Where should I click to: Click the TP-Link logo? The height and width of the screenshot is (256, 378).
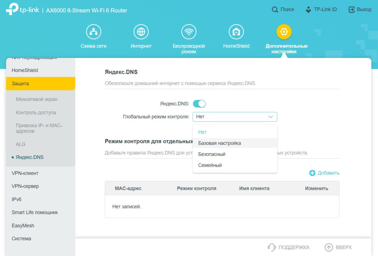click(x=23, y=9)
